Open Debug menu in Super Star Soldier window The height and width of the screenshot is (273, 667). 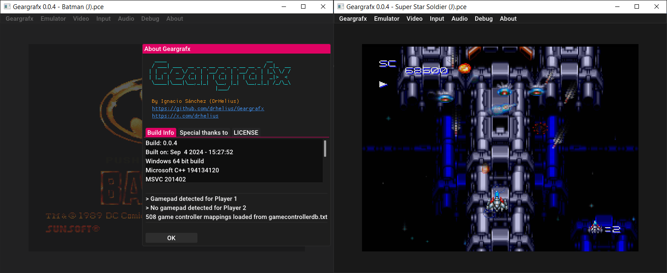[x=484, y=19]
